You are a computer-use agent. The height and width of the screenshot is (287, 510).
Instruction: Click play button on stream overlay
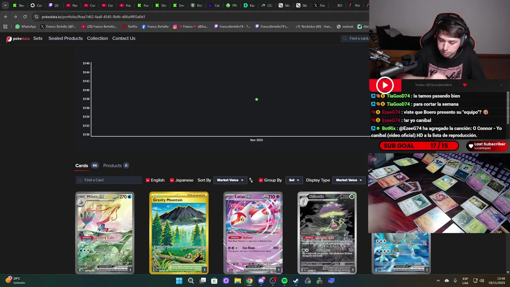385,85
